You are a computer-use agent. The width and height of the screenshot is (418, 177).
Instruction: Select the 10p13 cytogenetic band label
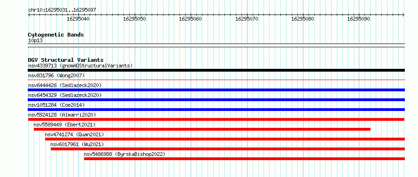tap(35, 41)
